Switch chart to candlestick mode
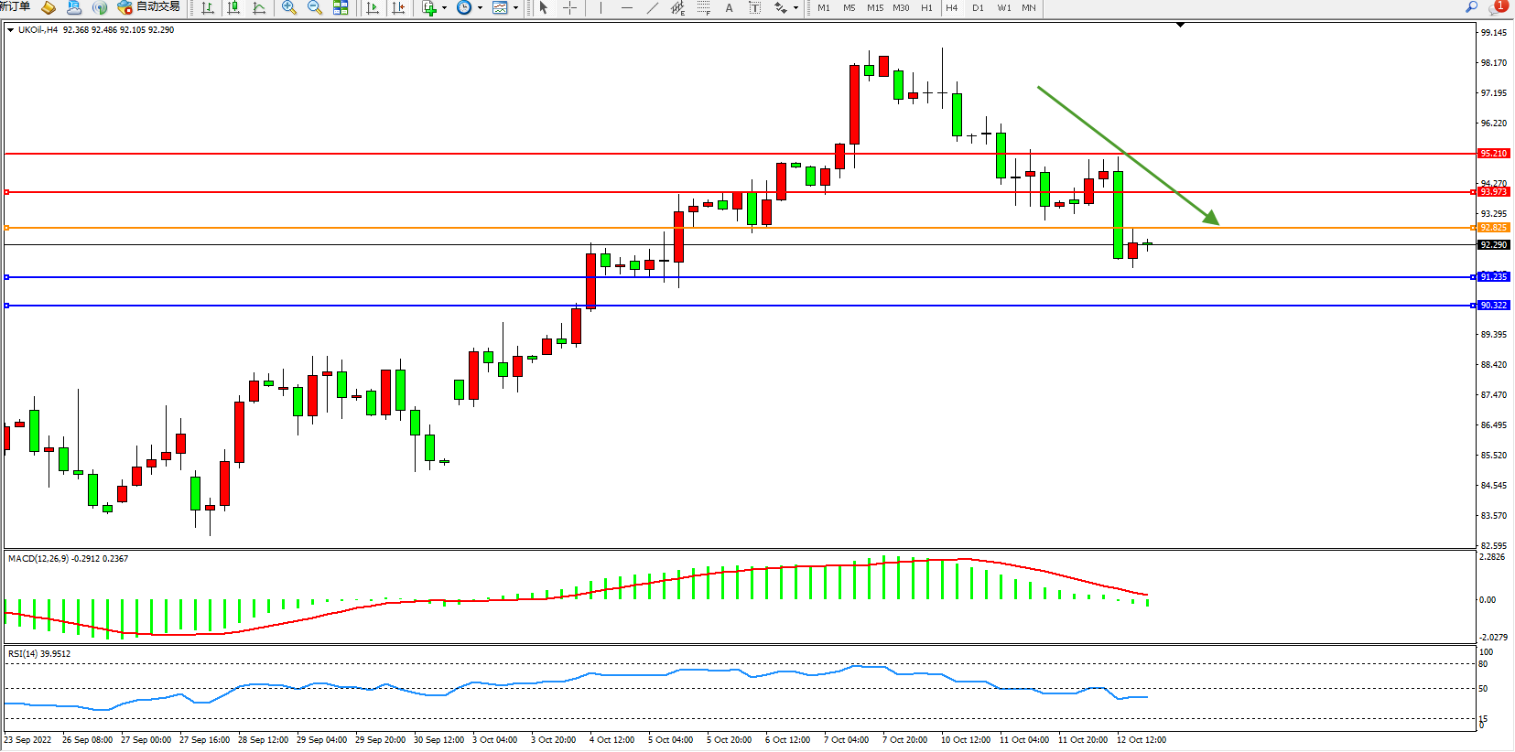The width and height of the screenshot is (1515, 752). click(233, 8)
